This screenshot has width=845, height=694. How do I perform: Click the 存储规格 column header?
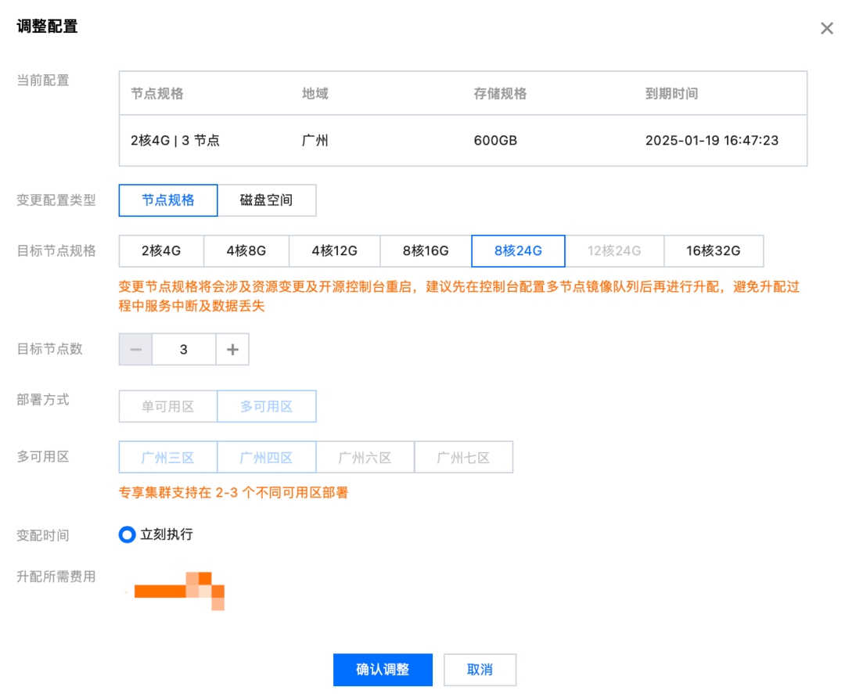(500, 94)
